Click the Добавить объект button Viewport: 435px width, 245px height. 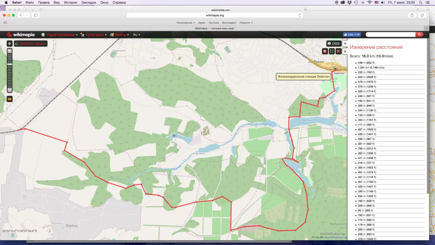[x=31, y=44]
